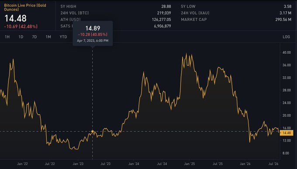
Task: Click the 40.00 price axis label
Action: tap(287, 52)
